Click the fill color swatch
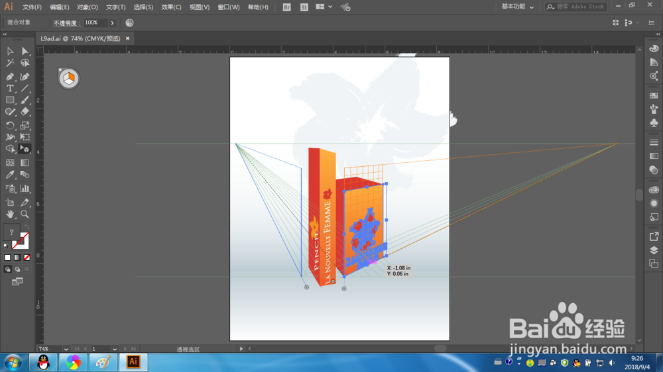 [11, 232]
